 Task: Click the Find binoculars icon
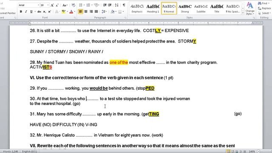[x=260, y=3]
